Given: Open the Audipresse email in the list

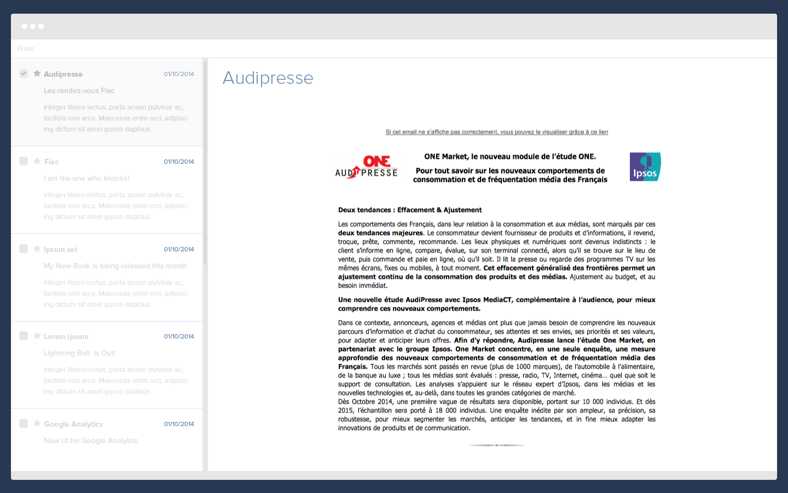Looking at the screenshot, I should coord(107,102).
